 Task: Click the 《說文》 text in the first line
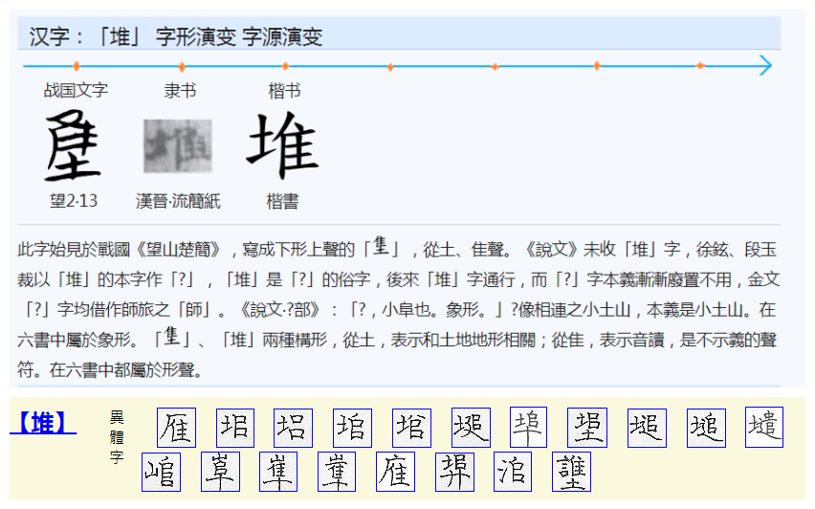(550, 250)
